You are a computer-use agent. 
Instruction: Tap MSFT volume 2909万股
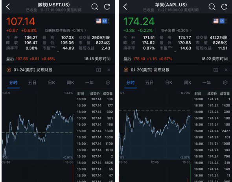(101, 38)
